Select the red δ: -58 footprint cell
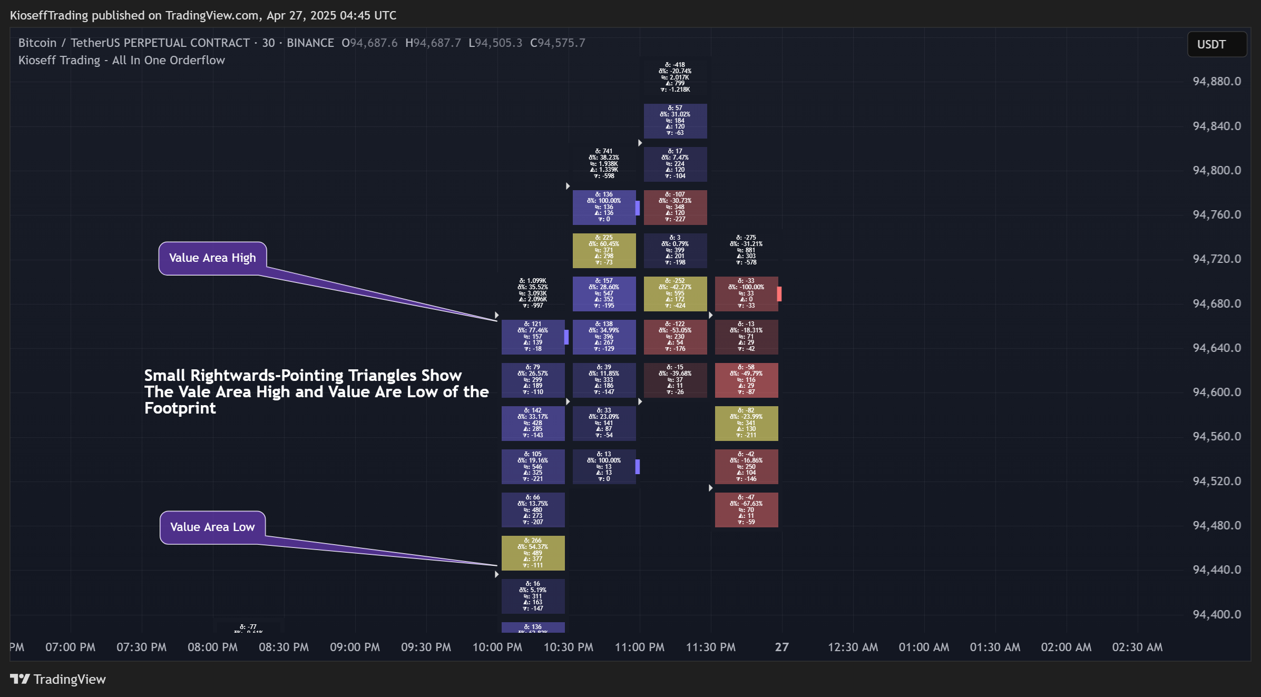1261x697 pixels. pyautogui.click(x=746, y=380)
